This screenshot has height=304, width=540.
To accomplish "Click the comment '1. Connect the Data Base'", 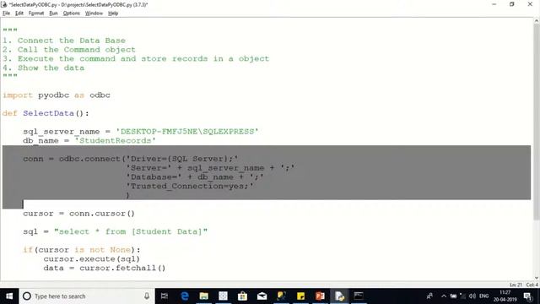I will (x=64, y=41).
